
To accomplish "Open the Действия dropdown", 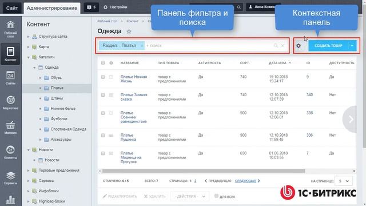I will tap(190, 196).
